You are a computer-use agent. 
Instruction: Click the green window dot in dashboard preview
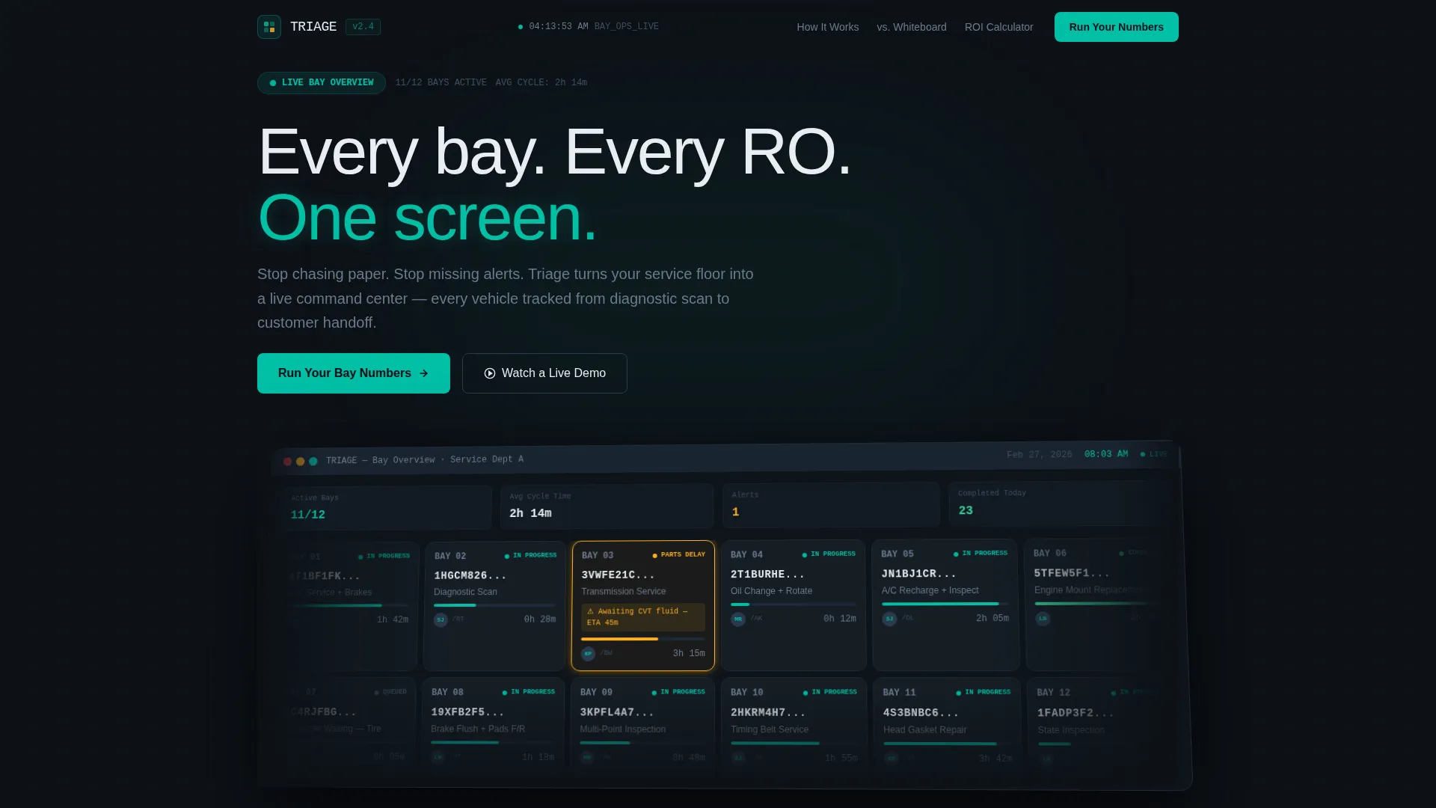pyautogui.click(x=313, y=461)
